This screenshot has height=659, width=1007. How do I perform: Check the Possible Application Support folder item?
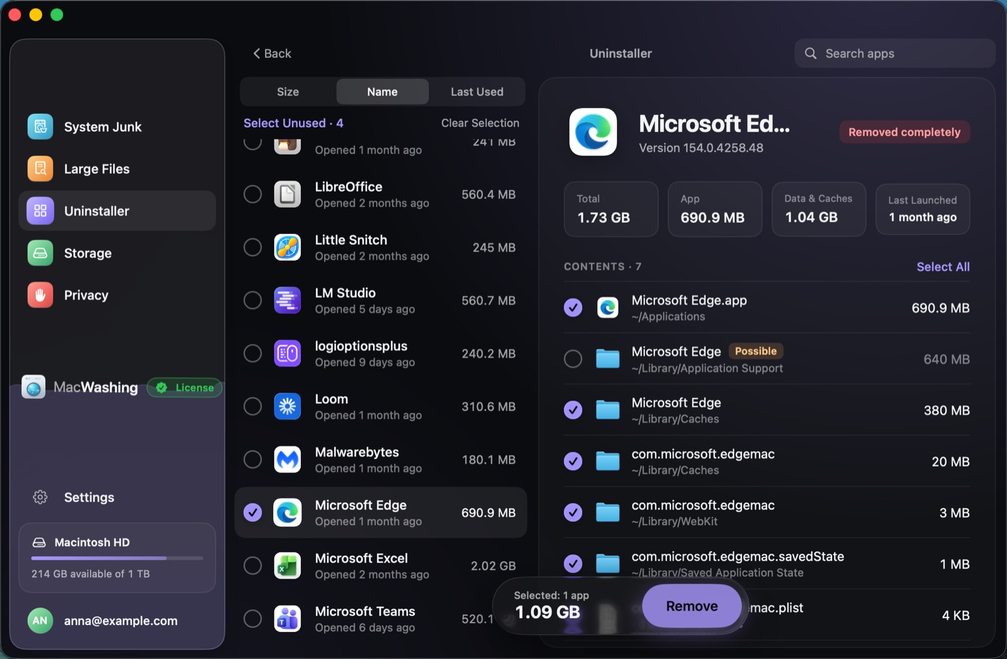(573, 359)
